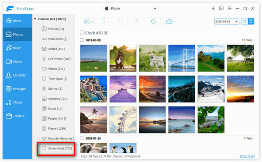Click the refresh icon in toolbar
262x162 pixels.
[153, 21]
